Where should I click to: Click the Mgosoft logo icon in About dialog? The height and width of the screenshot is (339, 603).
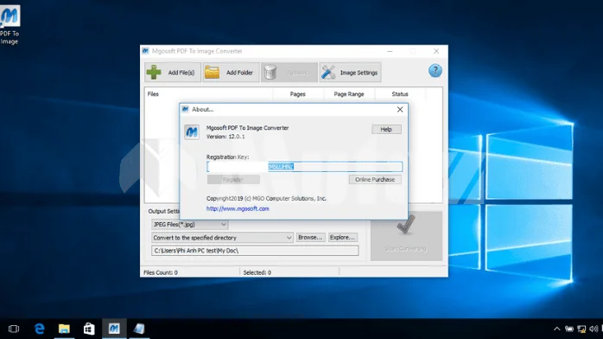point(192,132)
